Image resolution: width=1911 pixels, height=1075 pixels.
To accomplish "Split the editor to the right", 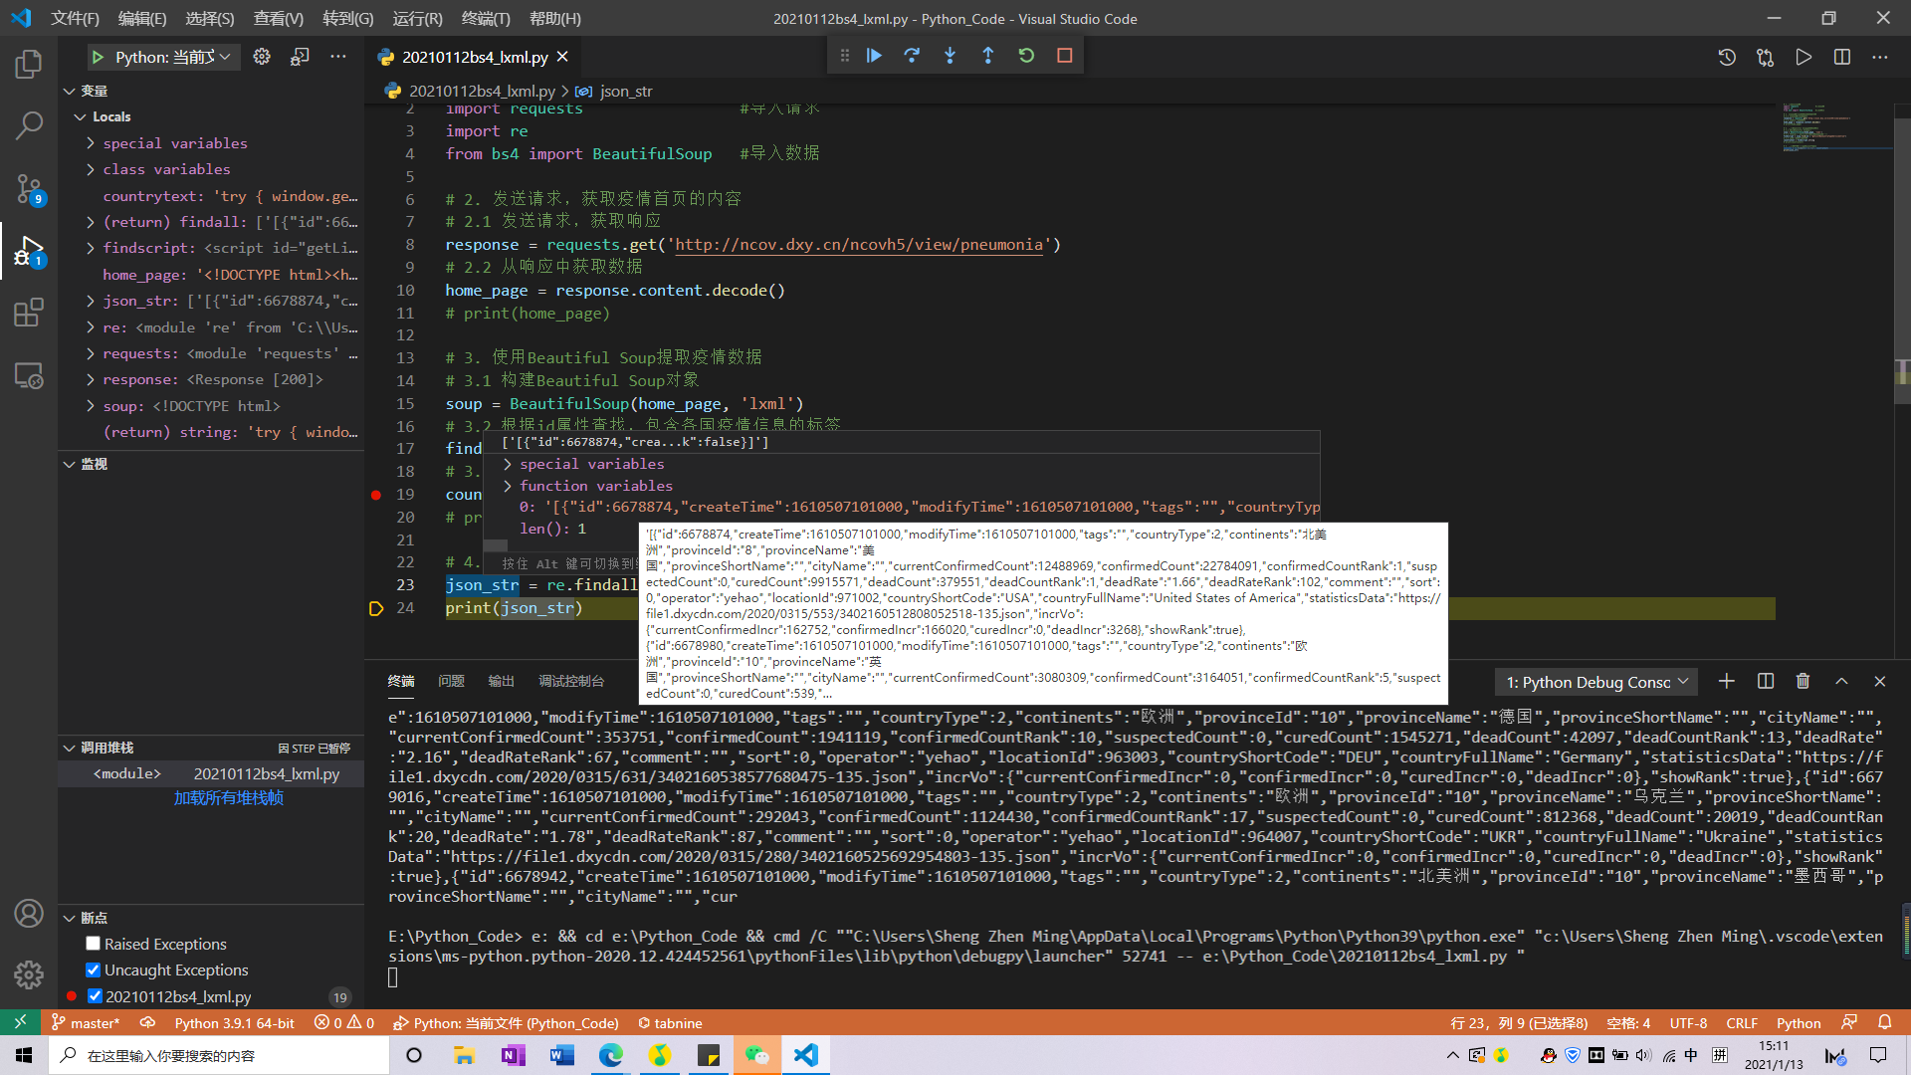I will click(x=1842, y=57).
